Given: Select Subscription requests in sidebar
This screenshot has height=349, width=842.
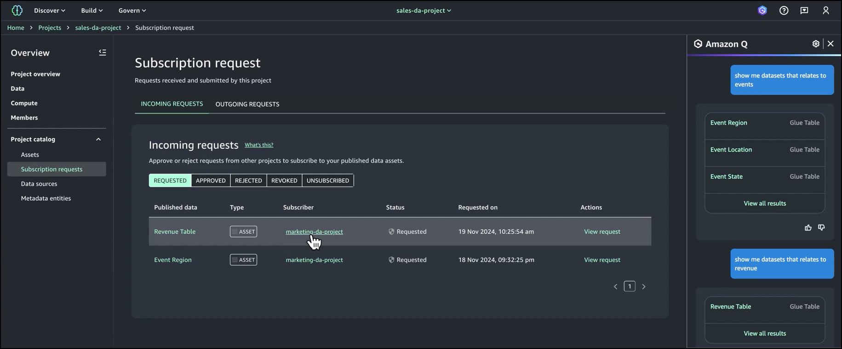Looking at the screenshot, I should tap(57, 169).
